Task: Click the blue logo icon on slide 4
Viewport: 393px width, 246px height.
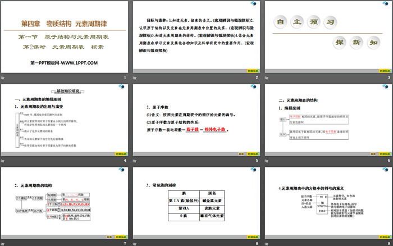Action: pos(122,86)
